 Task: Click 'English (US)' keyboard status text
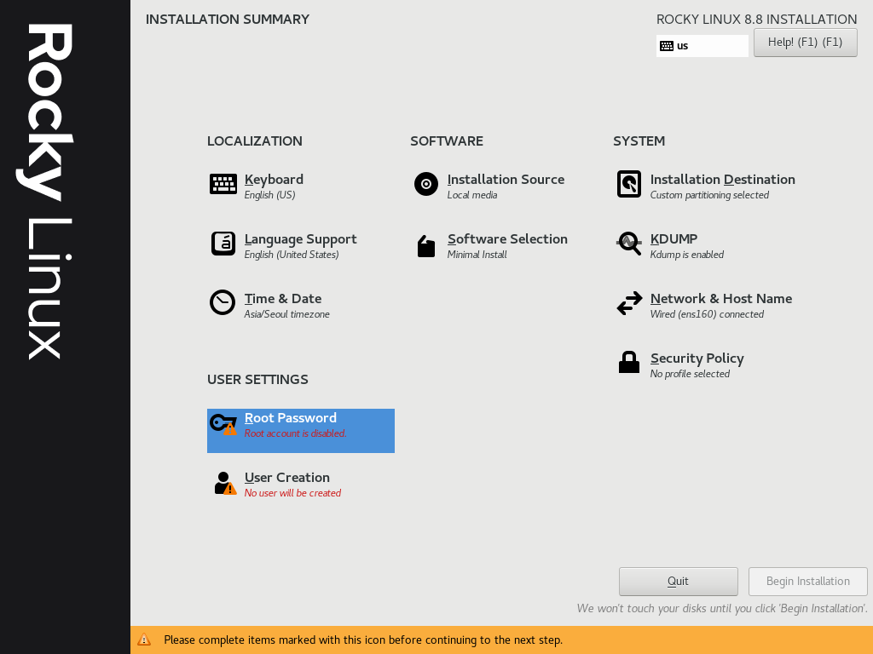[269, 195]
